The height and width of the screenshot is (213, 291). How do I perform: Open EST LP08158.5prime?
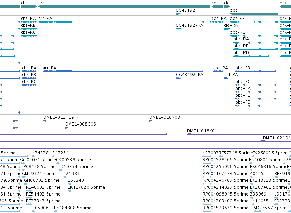click(x=38, y=167)
